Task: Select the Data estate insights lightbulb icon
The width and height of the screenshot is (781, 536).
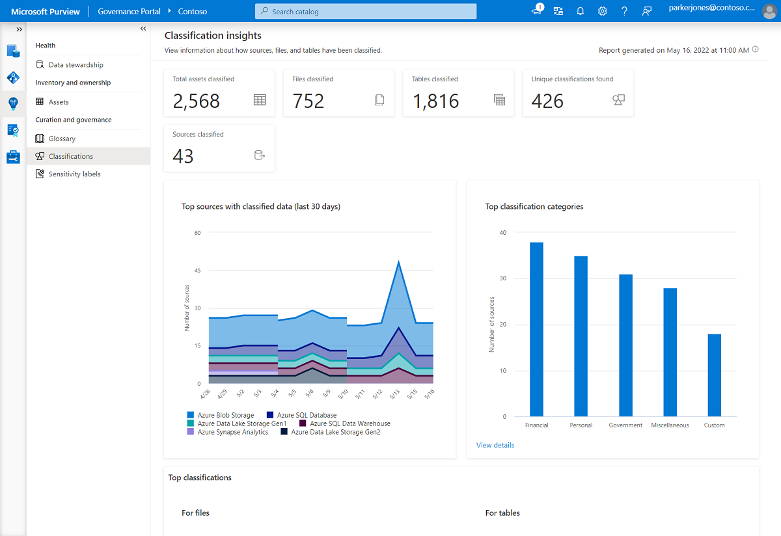Action: click(13, 103)
